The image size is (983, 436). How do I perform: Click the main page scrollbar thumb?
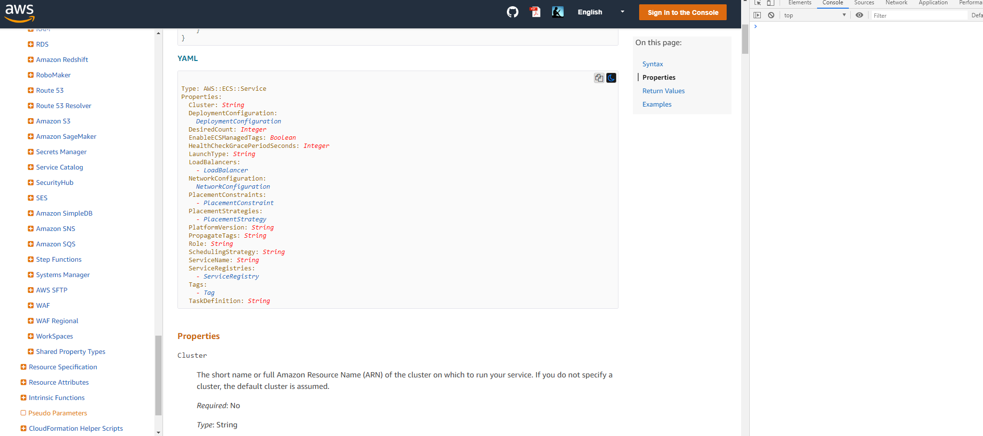pos(745,38)
